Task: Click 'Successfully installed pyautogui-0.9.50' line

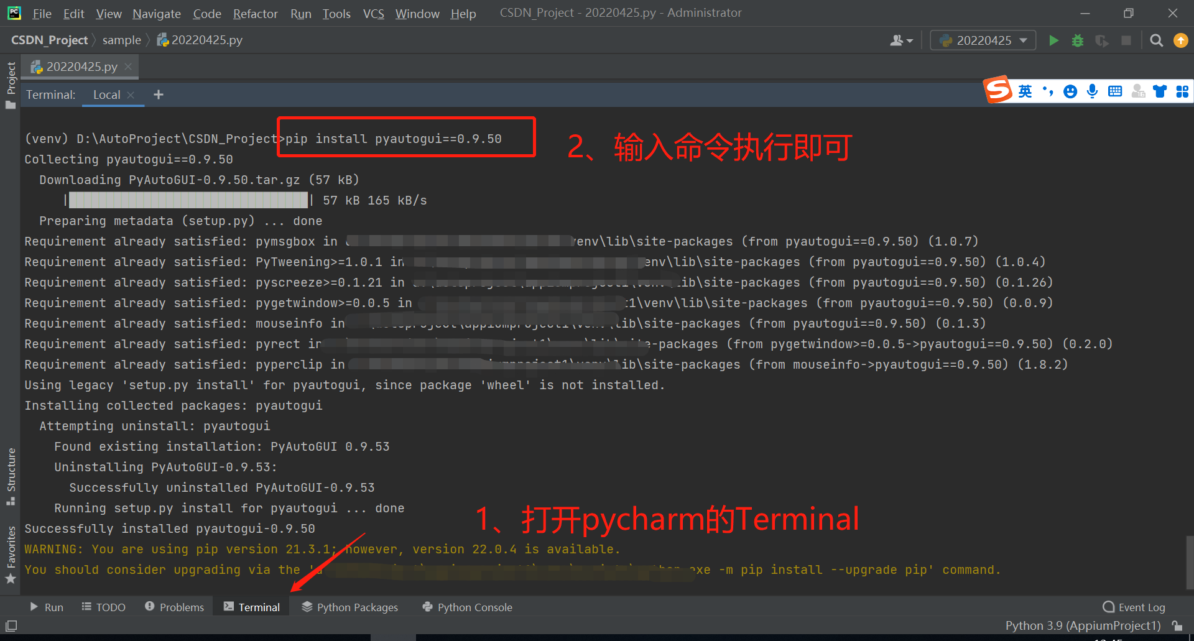Action: click(170, 528)
